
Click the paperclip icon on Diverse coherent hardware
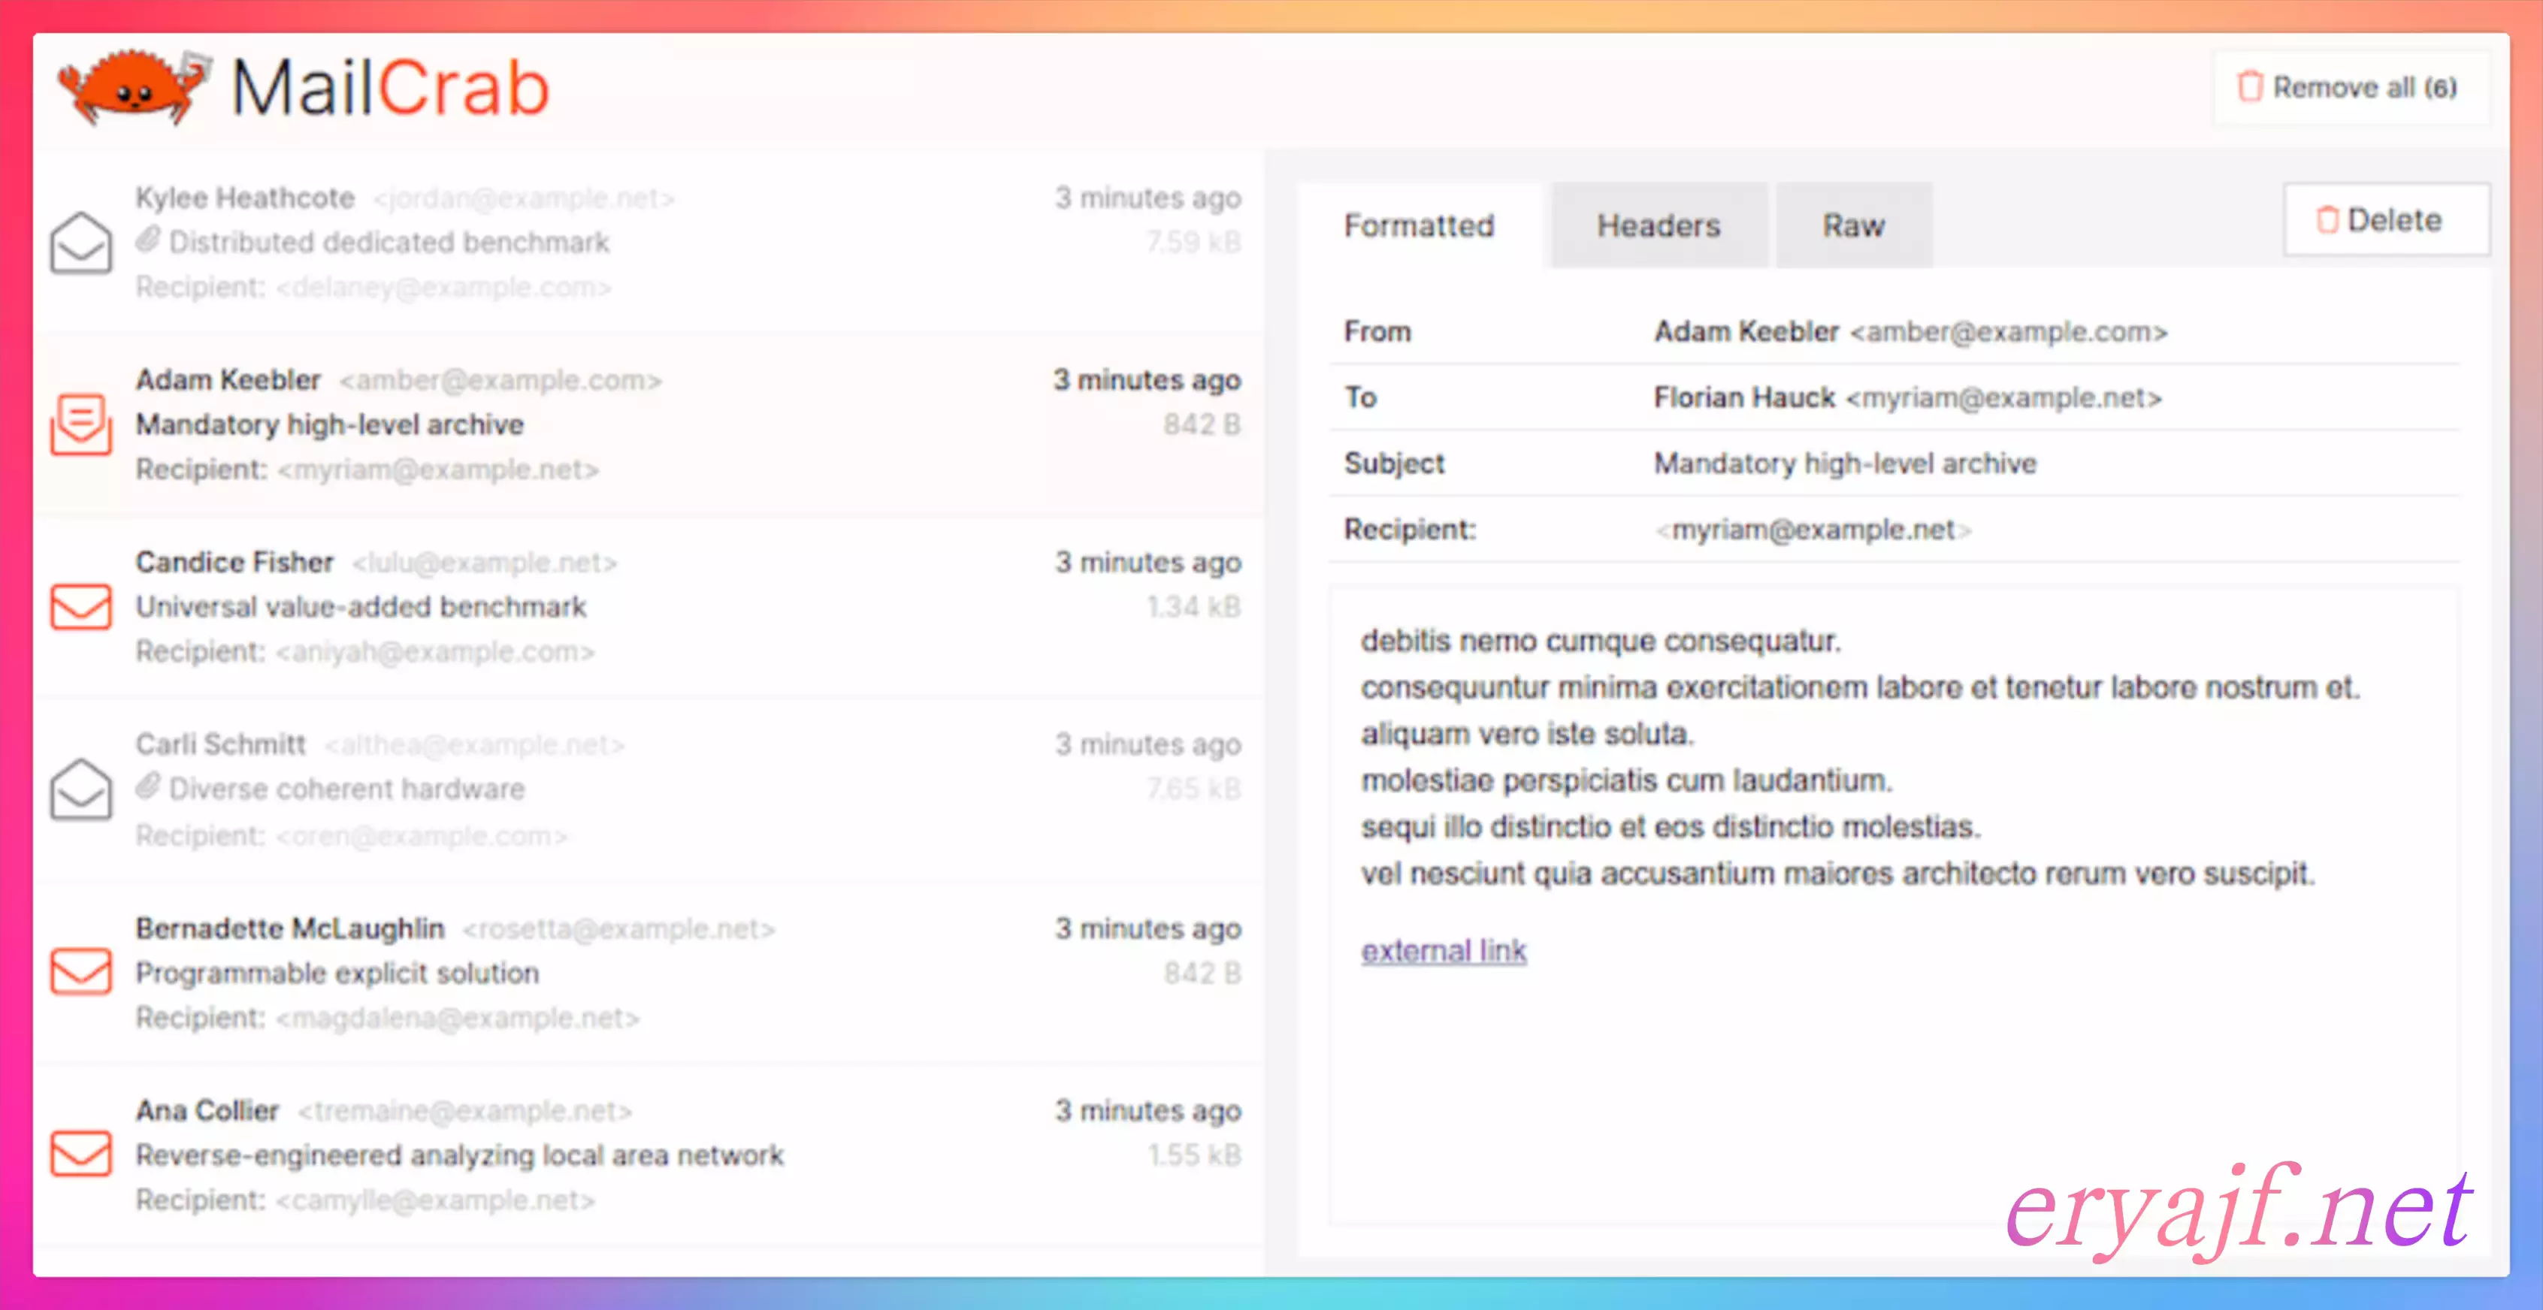pos(148,787)
